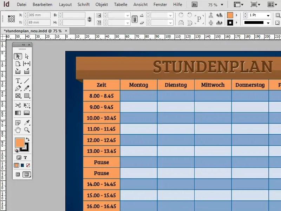Viewport: 281px width, 211px height.
Task: Open the Layout menu
Action: (x=65, y=5)
